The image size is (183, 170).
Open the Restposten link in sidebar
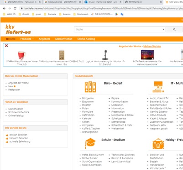[14, 90]
